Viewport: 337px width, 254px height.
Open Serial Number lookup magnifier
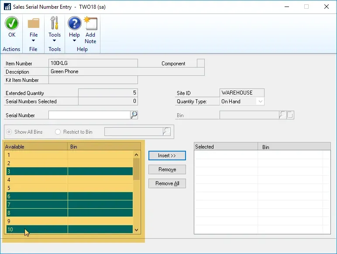134,115
